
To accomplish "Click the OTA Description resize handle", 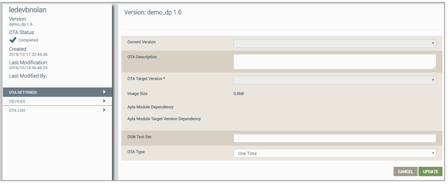I will tap(434, 67).
